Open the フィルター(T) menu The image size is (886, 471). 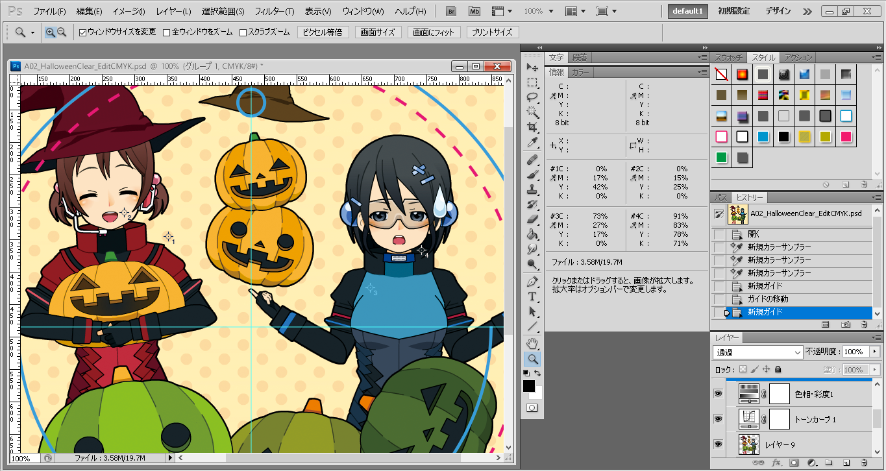tap(274, 12)
